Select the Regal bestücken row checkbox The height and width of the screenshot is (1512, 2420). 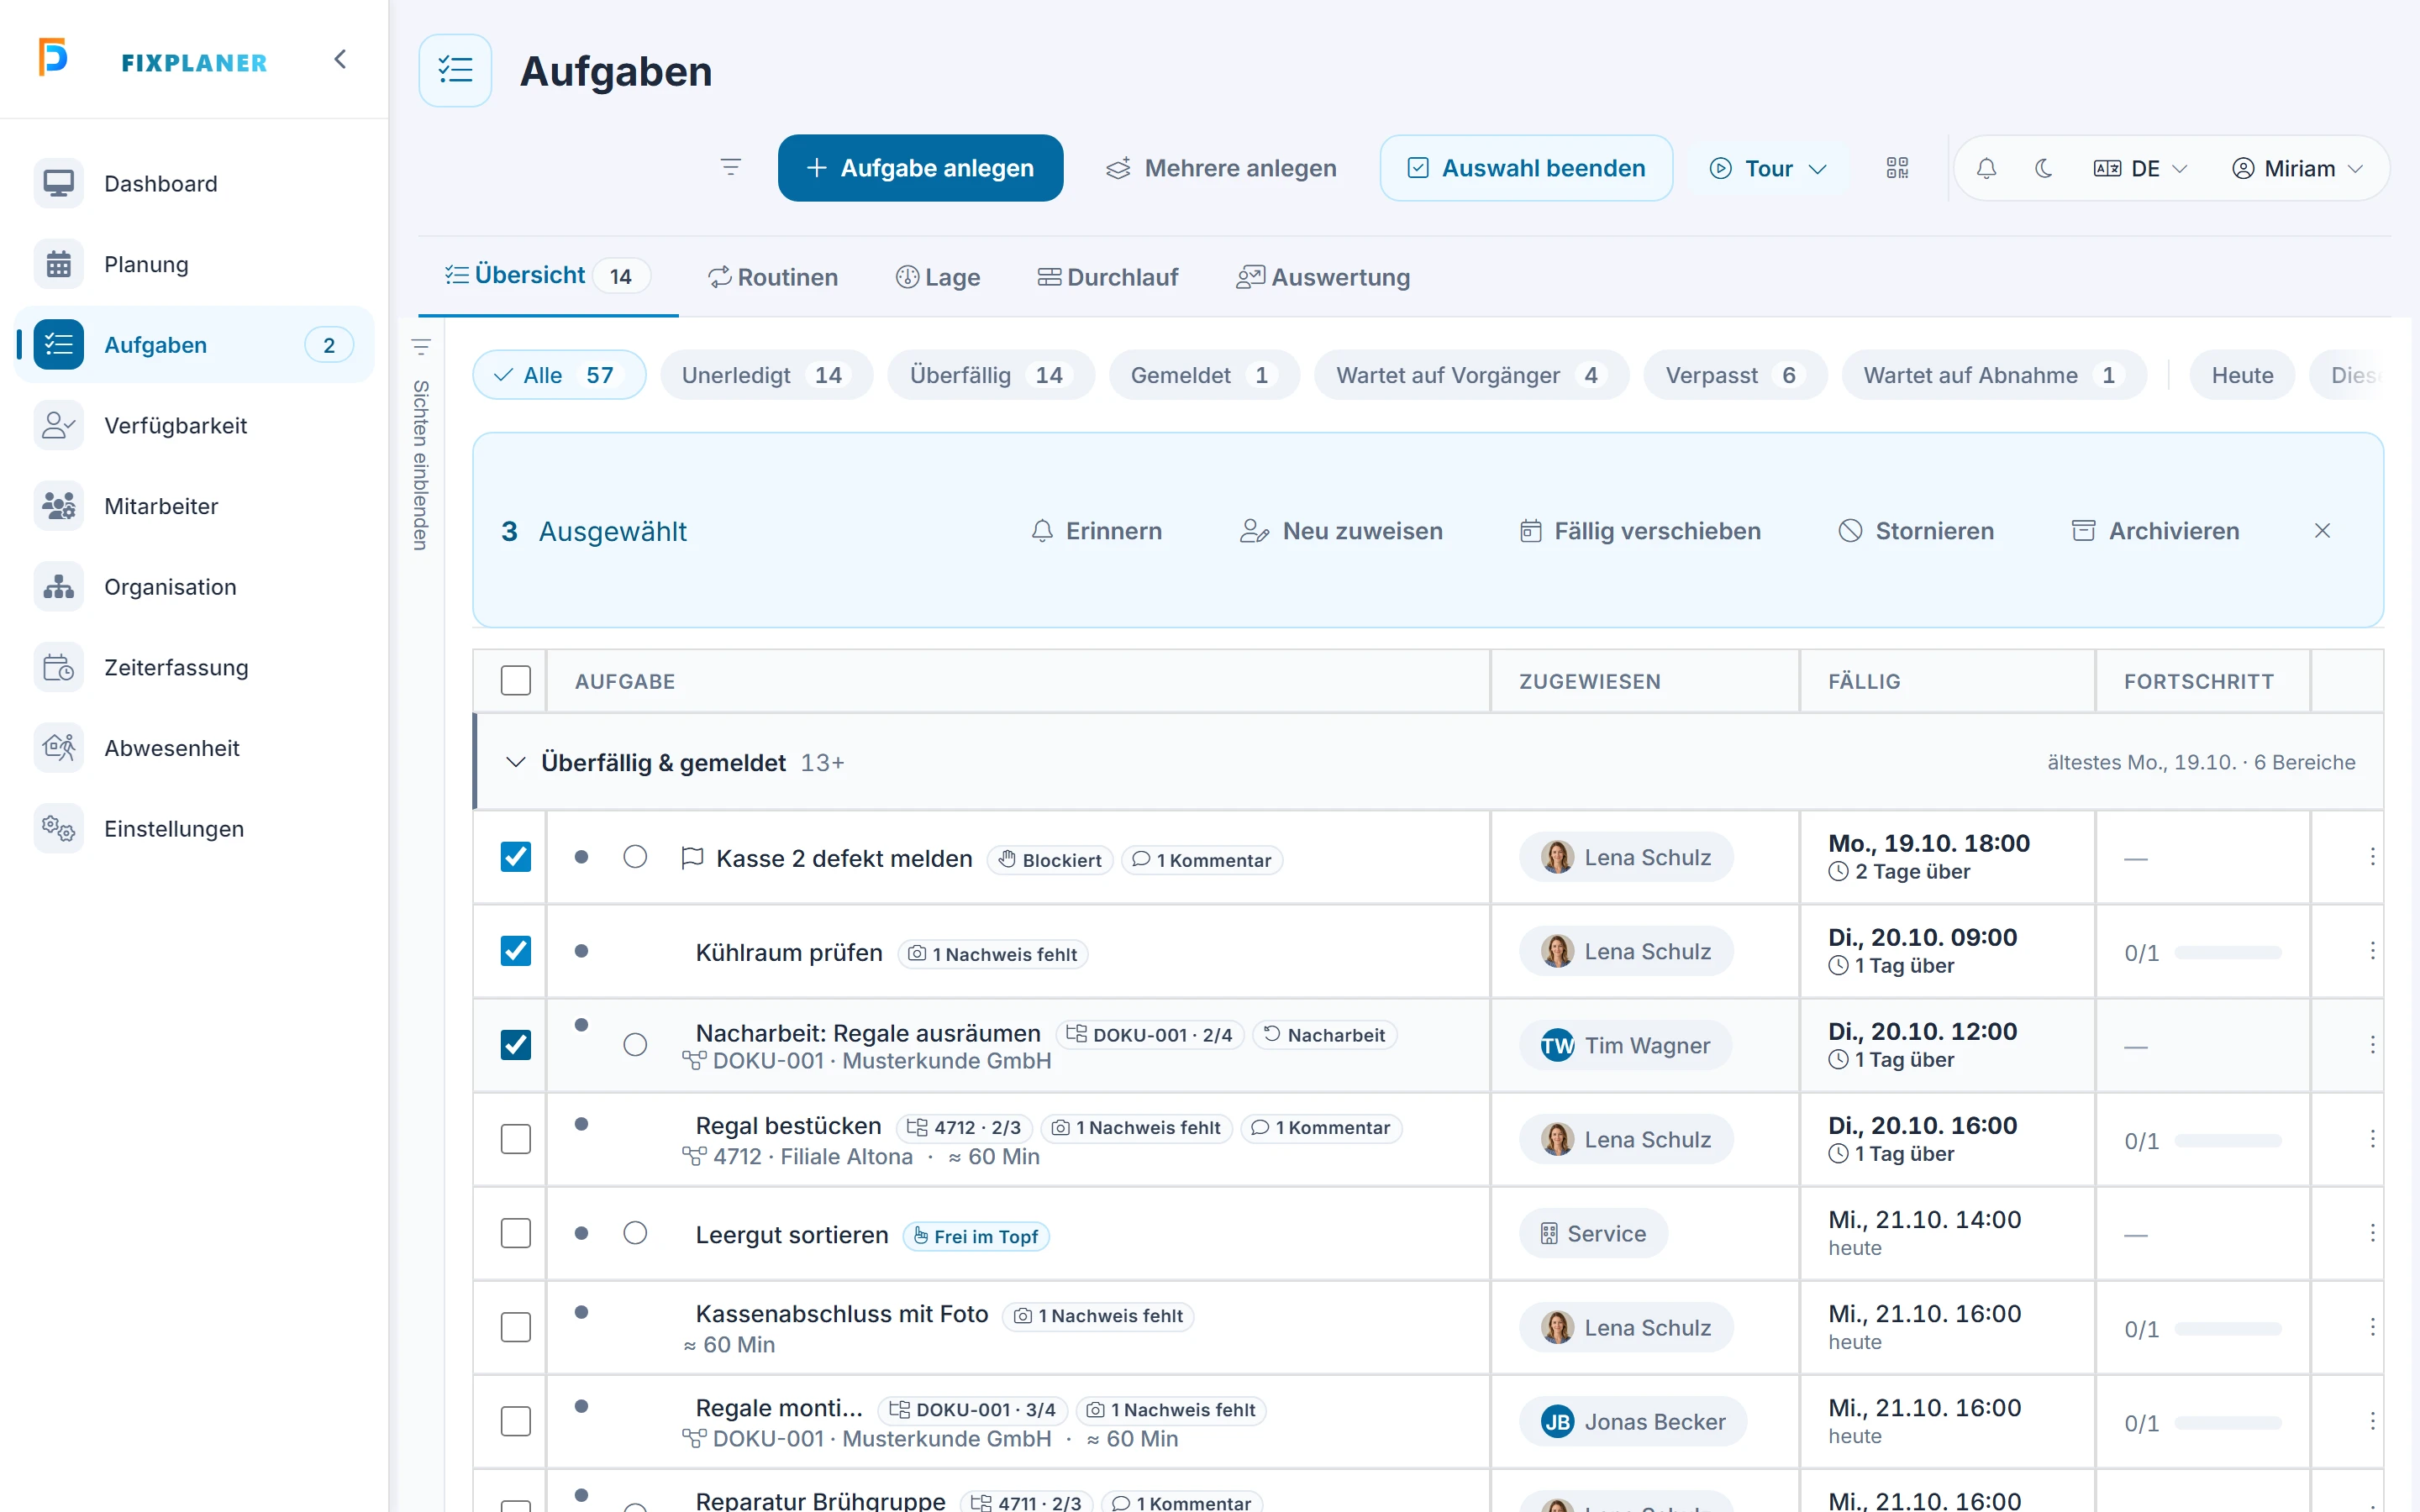tap(516, 1139)
